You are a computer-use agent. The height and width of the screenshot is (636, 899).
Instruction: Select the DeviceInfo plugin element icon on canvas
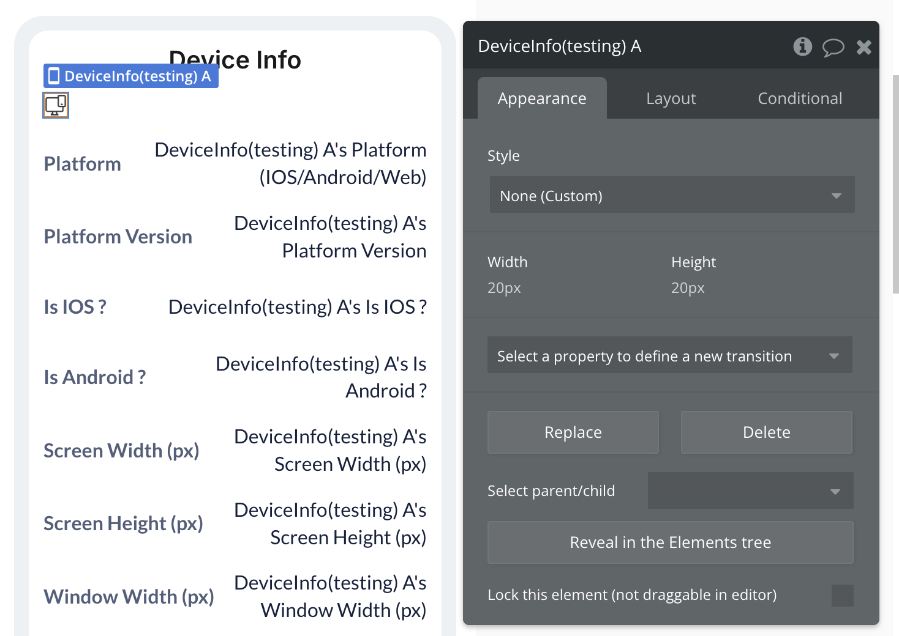click(56, 105)
